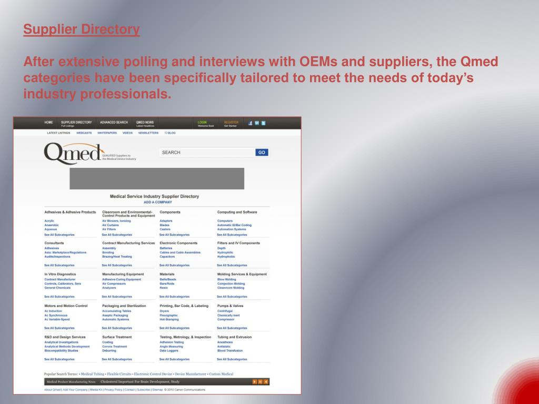Open the Air Curtains link
This screenshot has width=539, height=404.
coord(111,225)
